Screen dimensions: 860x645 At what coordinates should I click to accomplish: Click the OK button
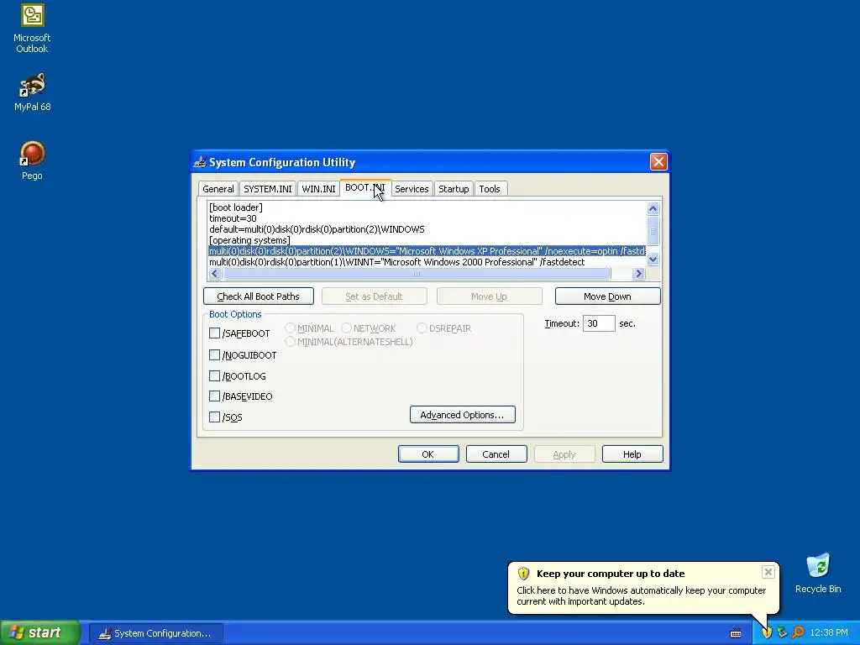[427, 454]
